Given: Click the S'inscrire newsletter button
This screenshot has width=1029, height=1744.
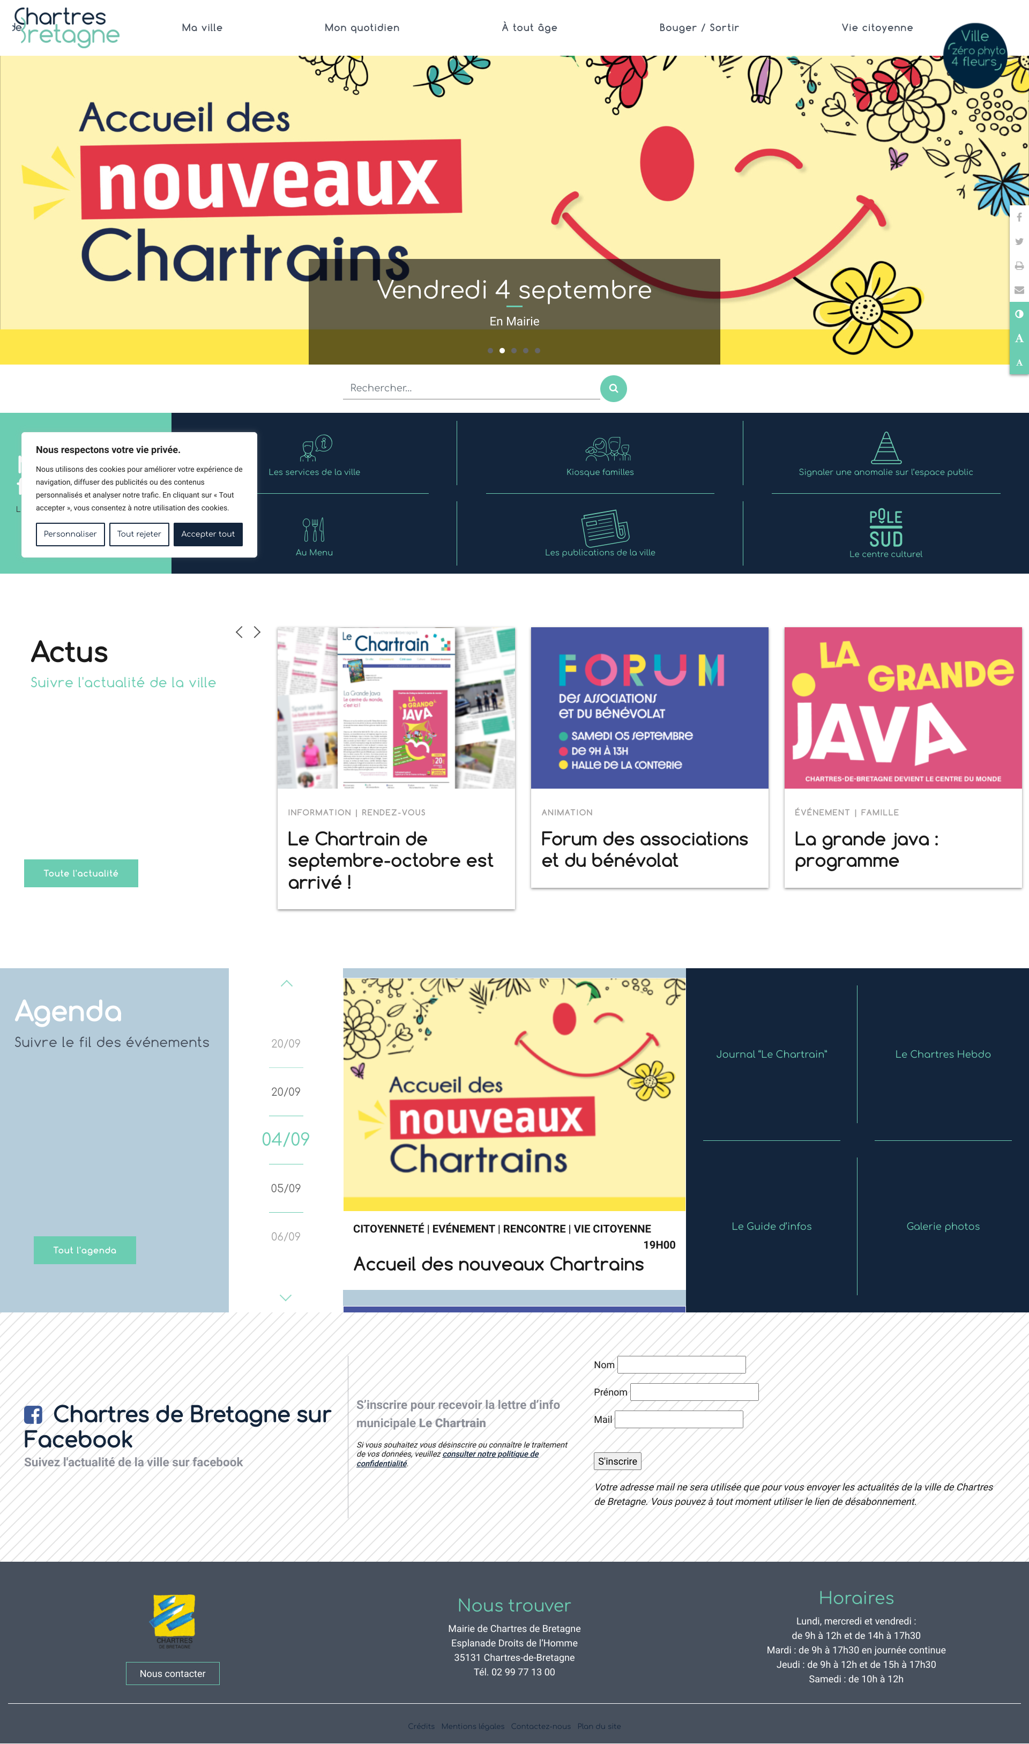Looking at the screenshot, I should tap(617, 1461).
